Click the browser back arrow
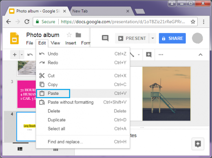212x158 pixels. pos(9,22)
